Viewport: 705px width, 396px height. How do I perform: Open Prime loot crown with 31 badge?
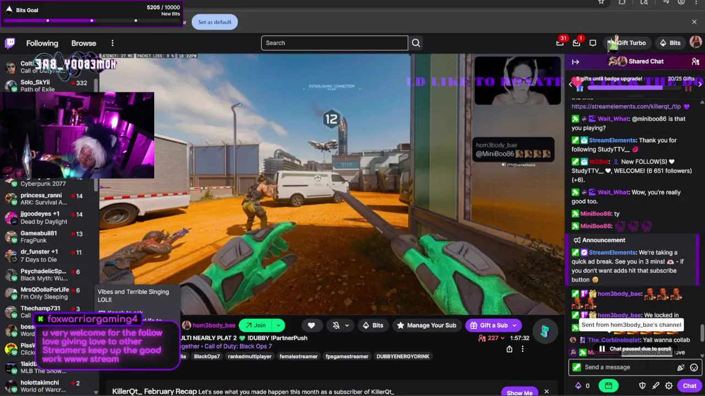[x=560, y=43]
